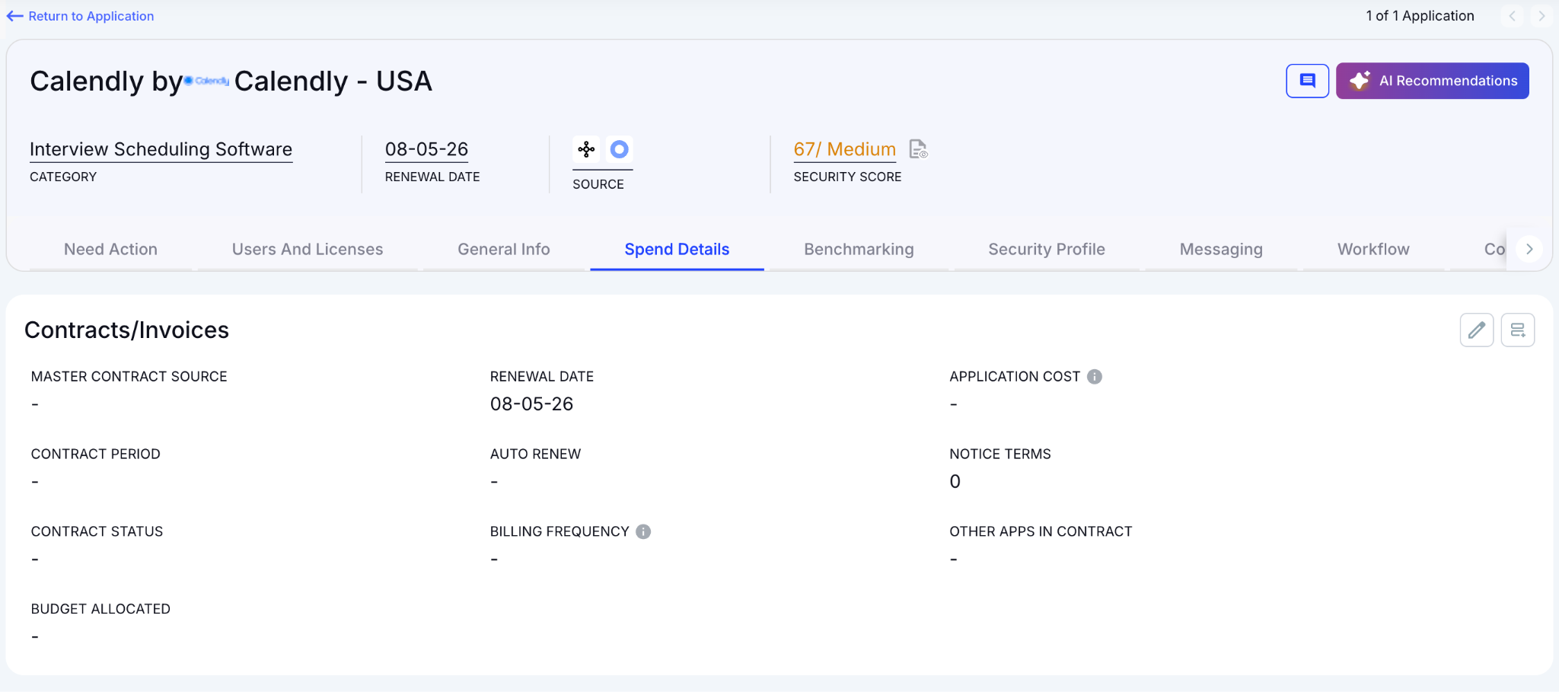Click the Master Contract Source label
Viewport: 1559px width, 692px height.
point(129,376)
